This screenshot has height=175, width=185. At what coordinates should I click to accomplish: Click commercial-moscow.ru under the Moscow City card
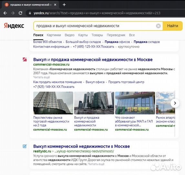91,130
